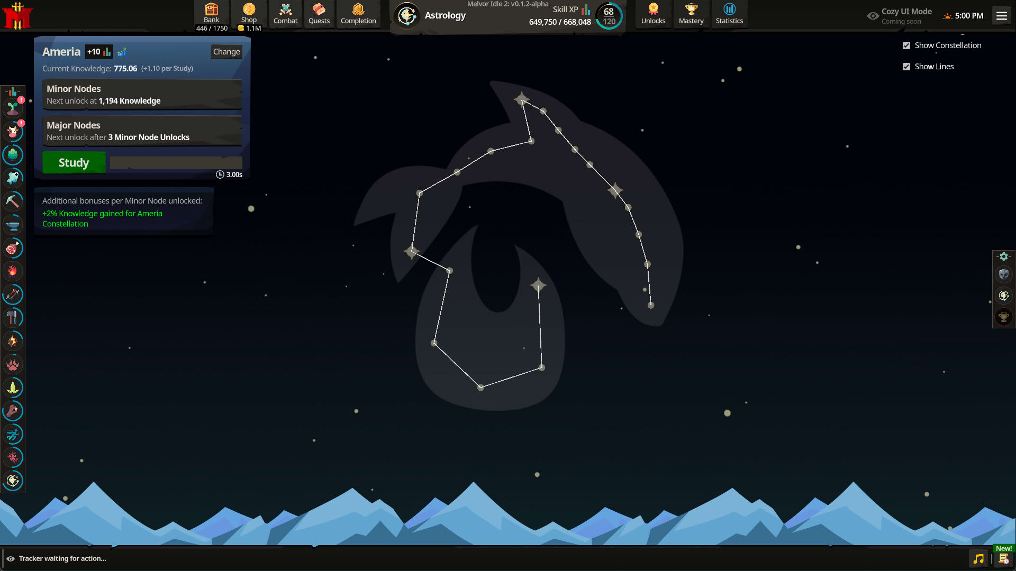Expand the Major Nodes section

[142, 131]
